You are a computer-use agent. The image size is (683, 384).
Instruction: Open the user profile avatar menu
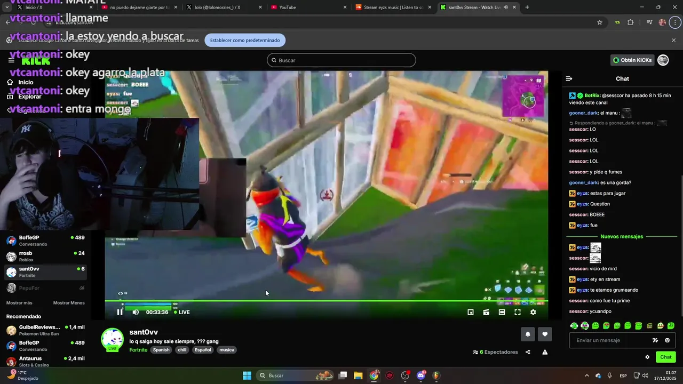click(663, 60)
